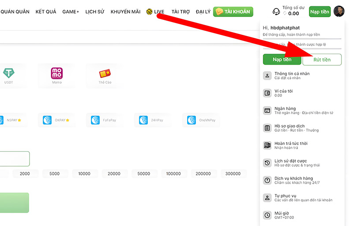This screenshot has width=353, height=226.
Task: Select the OKPAY channel
Action: point(56,120)
